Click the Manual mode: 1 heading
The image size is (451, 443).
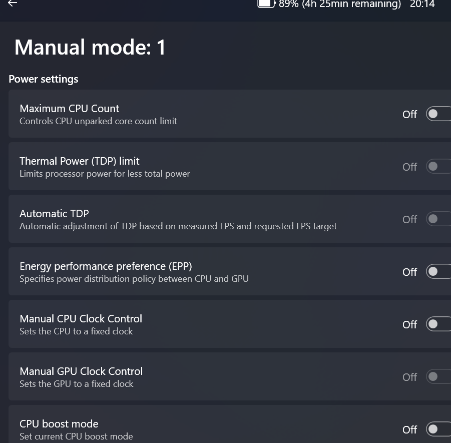89,47
